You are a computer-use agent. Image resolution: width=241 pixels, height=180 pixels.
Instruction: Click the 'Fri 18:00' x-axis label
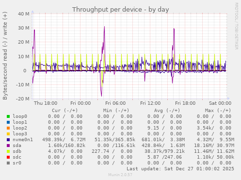[x=185, y=103]
